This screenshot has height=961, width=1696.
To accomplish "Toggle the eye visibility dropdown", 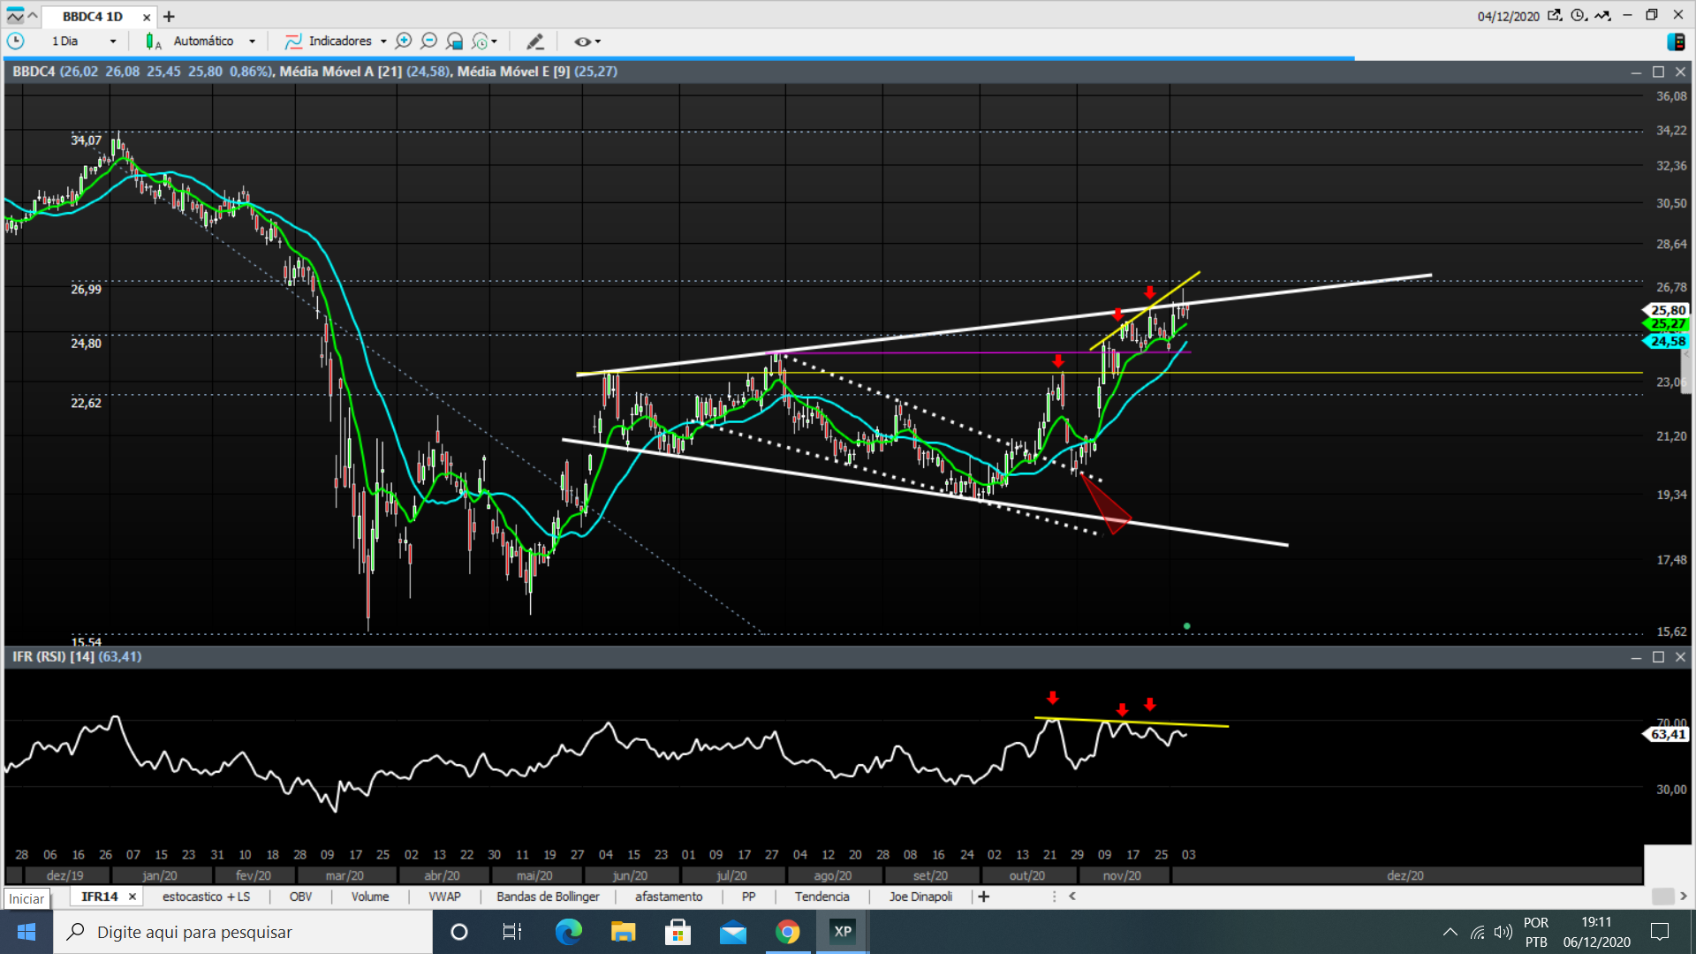I will 587,42.
